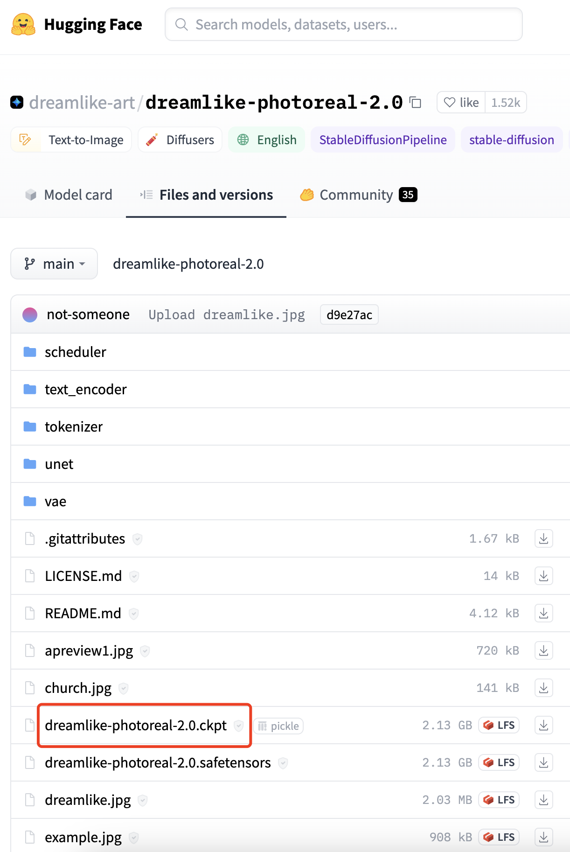Click the safety shield icon next to LICENSE.md
570x852 pixels.
point(134,576)
